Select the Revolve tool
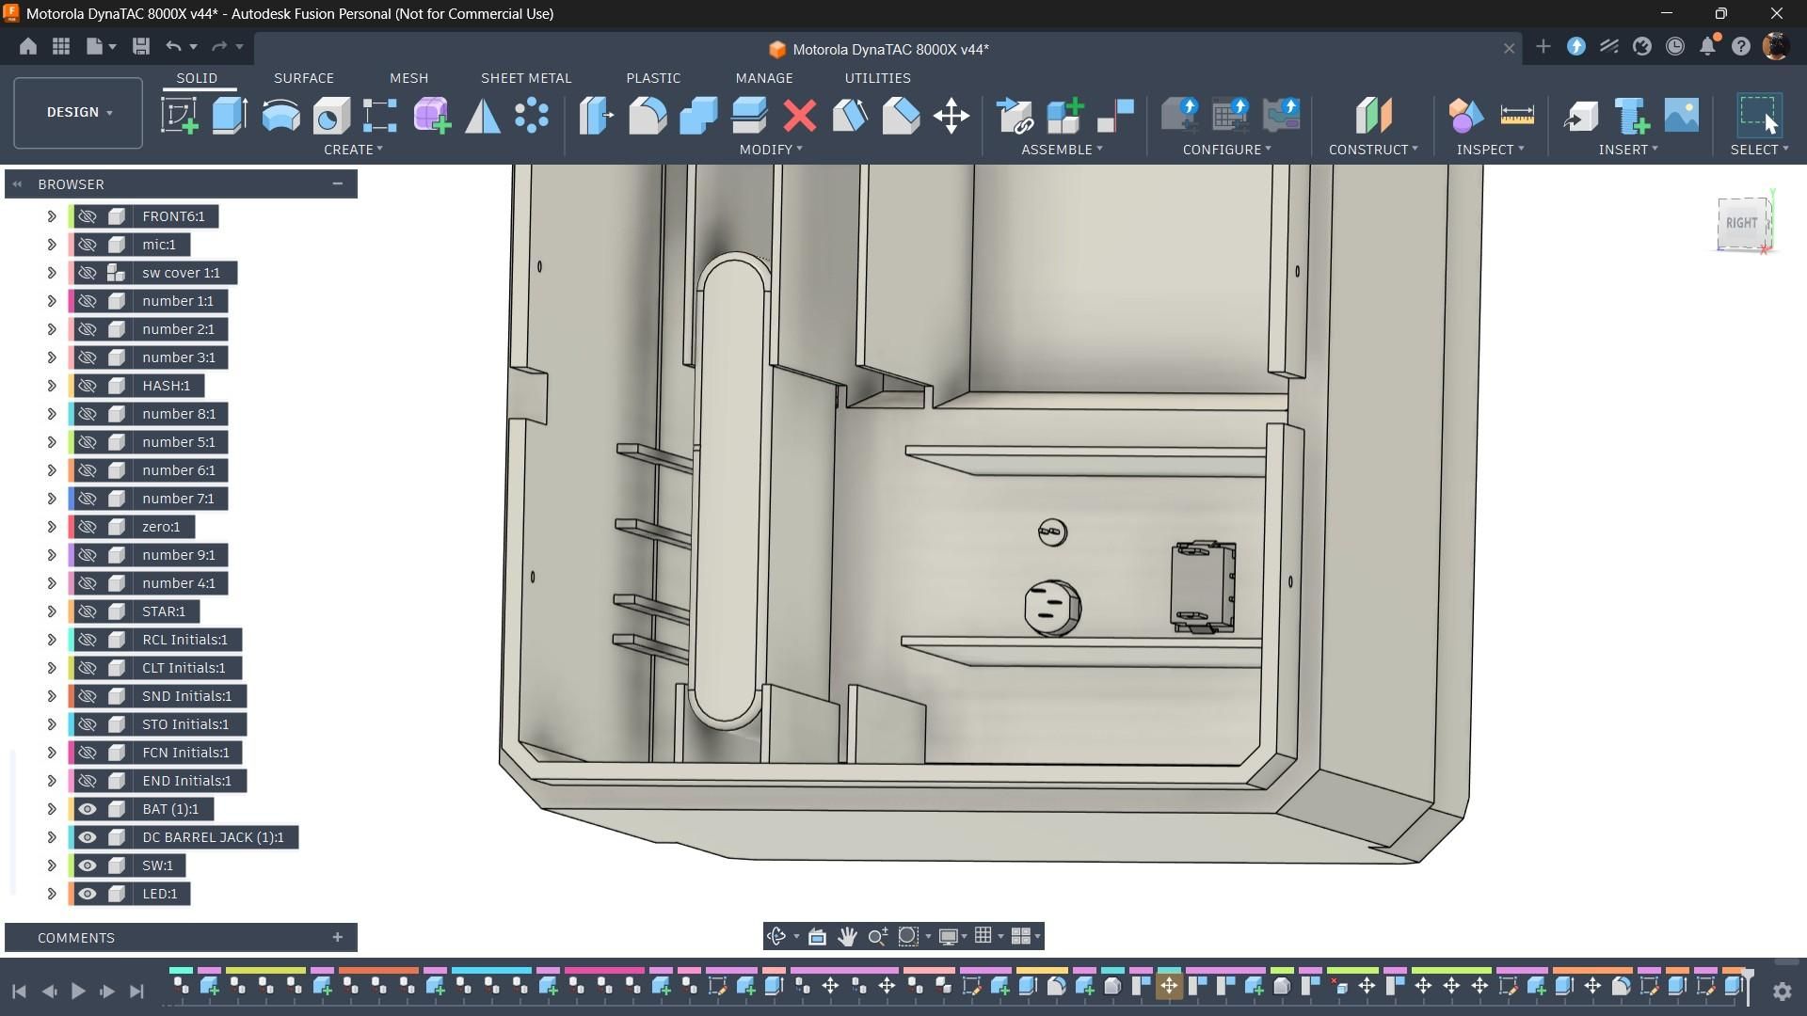 click(280, 116)
